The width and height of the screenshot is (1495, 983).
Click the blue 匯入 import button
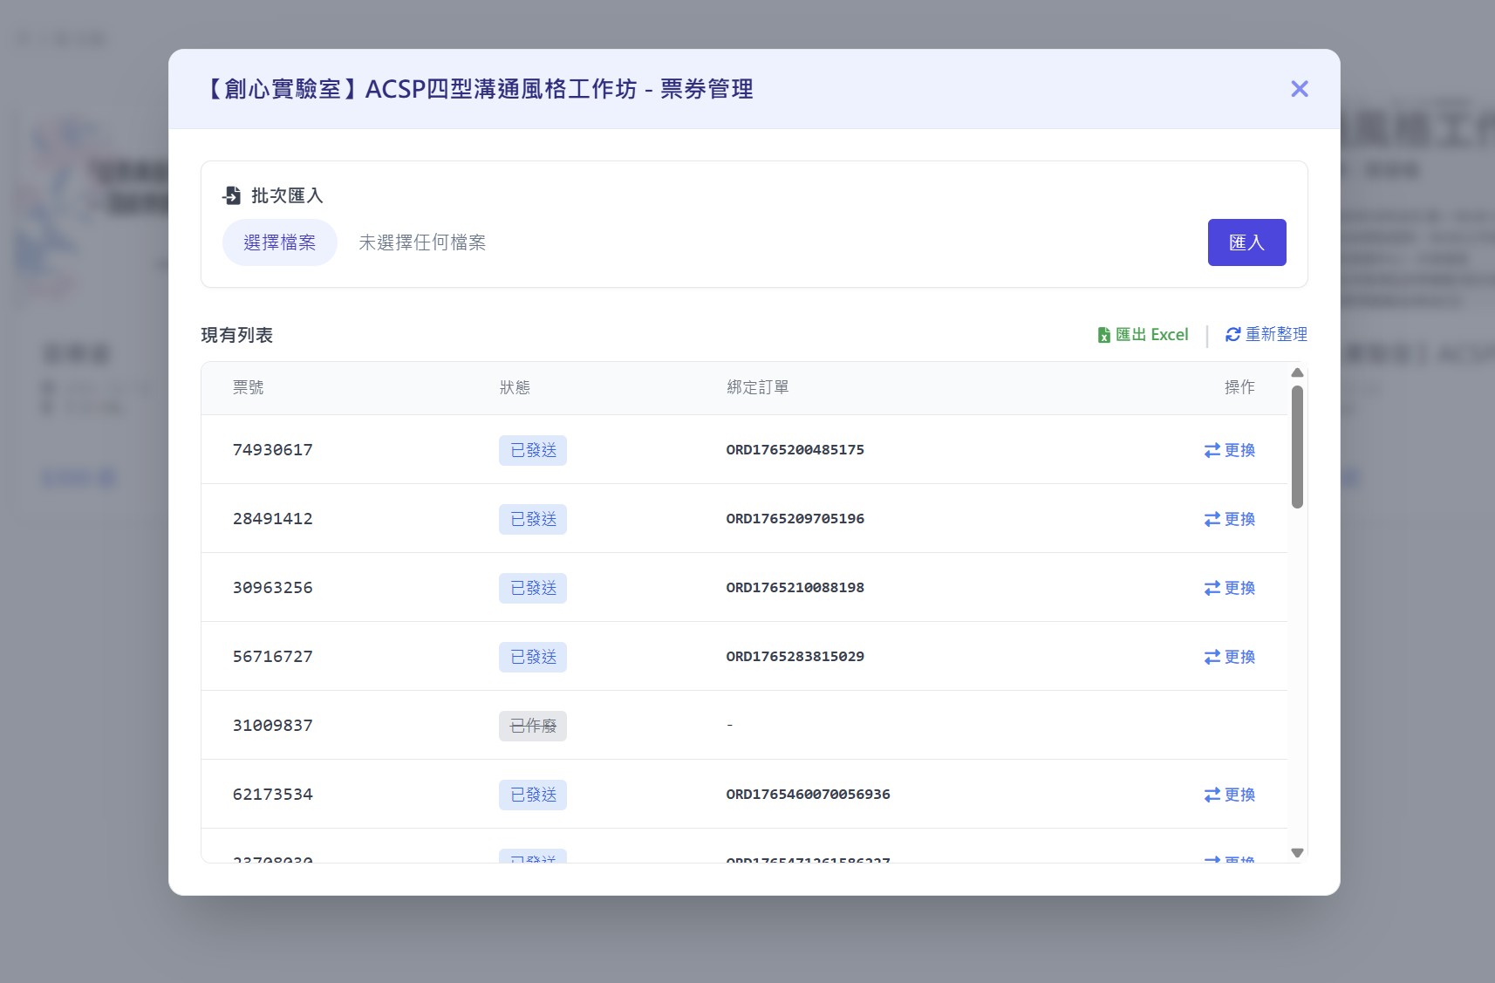(x=1246, y=242)
